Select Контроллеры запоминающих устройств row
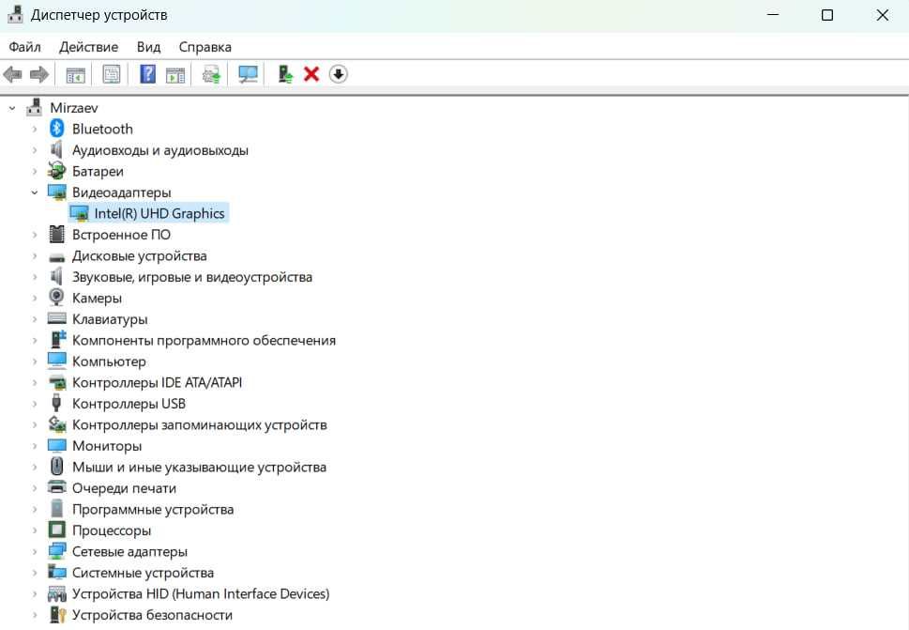The image size is (909, 630). 200,424
